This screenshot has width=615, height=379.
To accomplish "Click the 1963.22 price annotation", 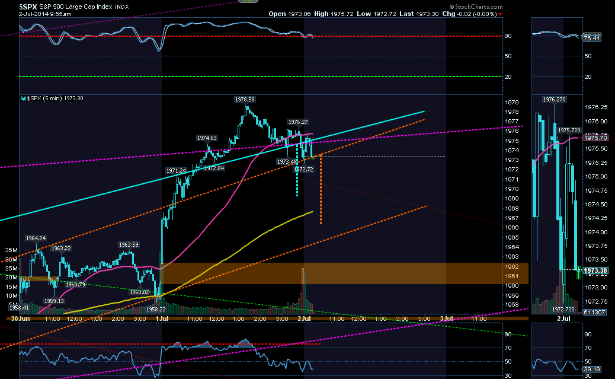I will 61,248.
